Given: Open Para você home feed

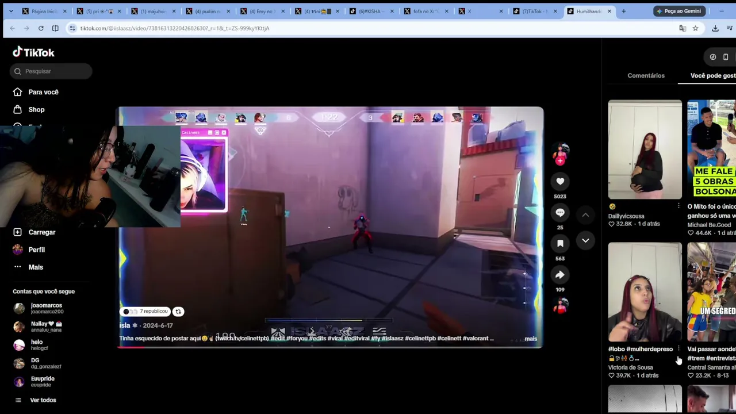Looking at the screenshot, I should [36, 92].
